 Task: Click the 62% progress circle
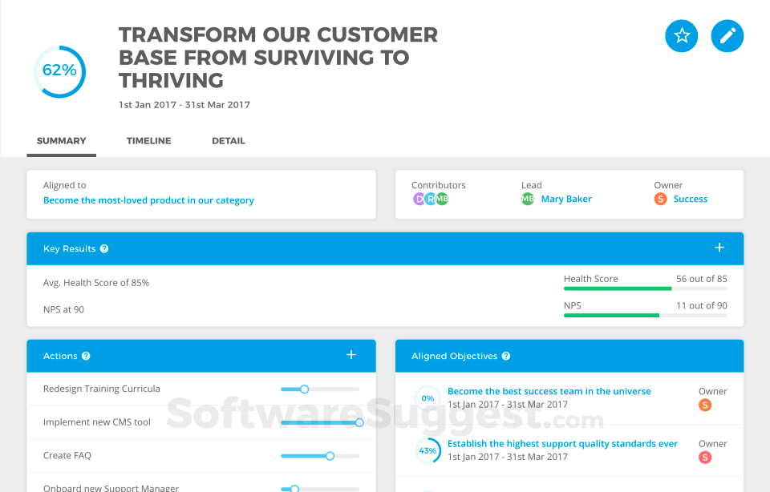59,71
